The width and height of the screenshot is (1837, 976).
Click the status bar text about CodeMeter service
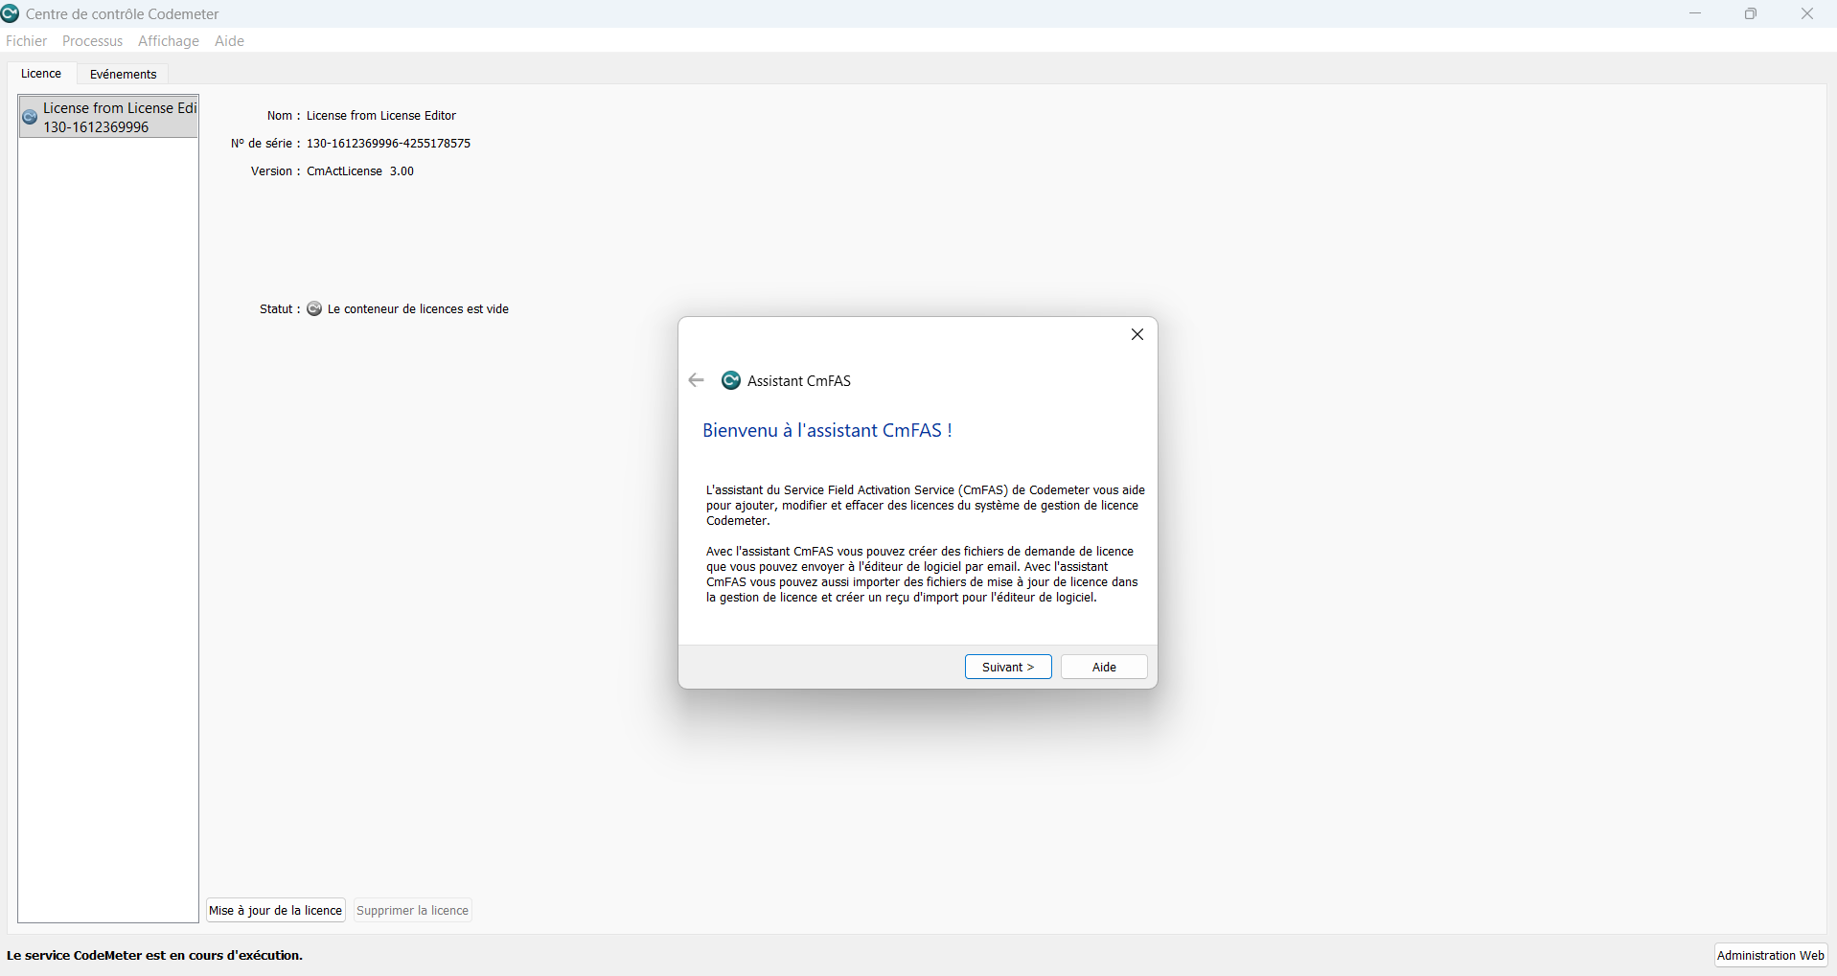coord(154,955)
